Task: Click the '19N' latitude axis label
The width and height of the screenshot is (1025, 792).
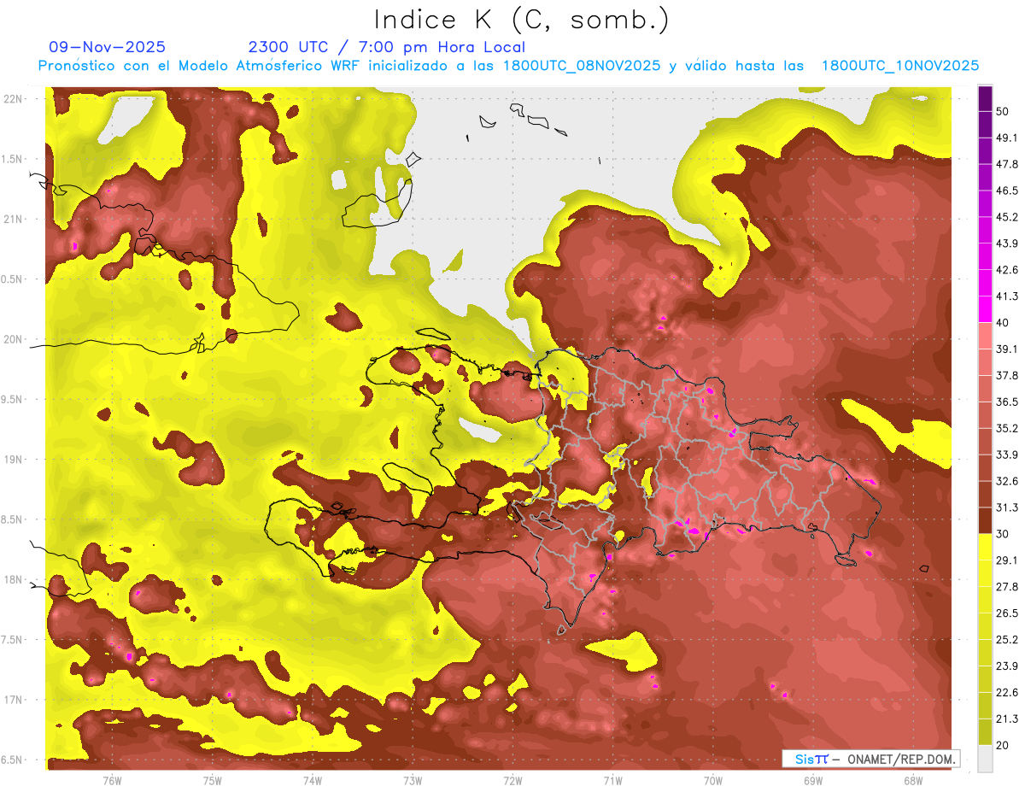Action: pyautogui.click(x=14, y=460)
